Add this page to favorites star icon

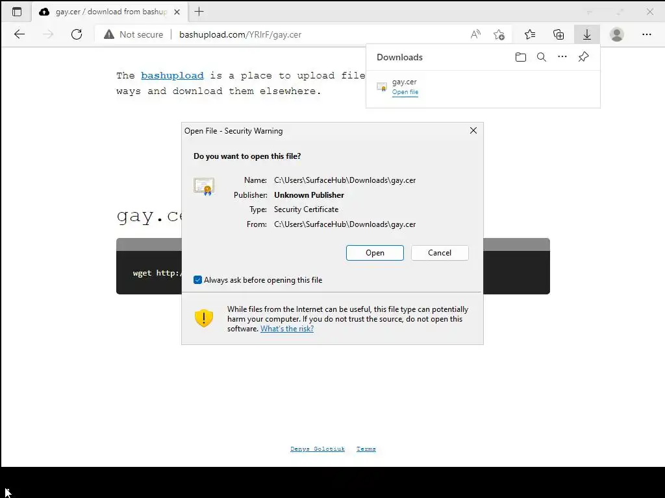pos(499,34)
